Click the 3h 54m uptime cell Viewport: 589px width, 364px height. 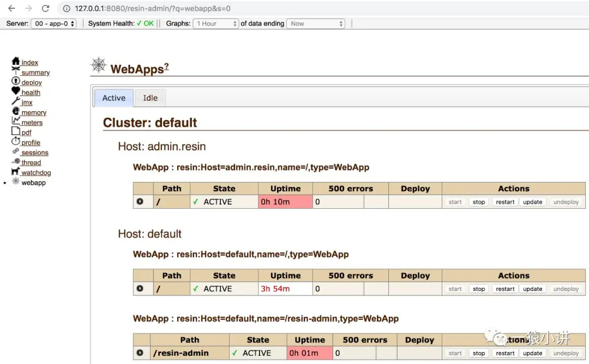click(x=285, y=289)
